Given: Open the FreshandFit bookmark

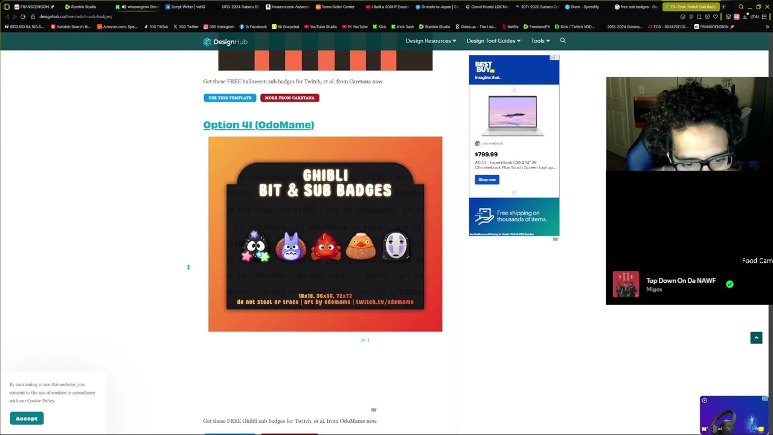Looking at the screenshot, I should click(537, 27).
